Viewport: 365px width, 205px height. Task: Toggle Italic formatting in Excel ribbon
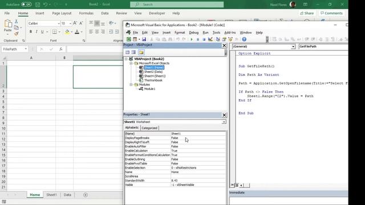[36, 32]
